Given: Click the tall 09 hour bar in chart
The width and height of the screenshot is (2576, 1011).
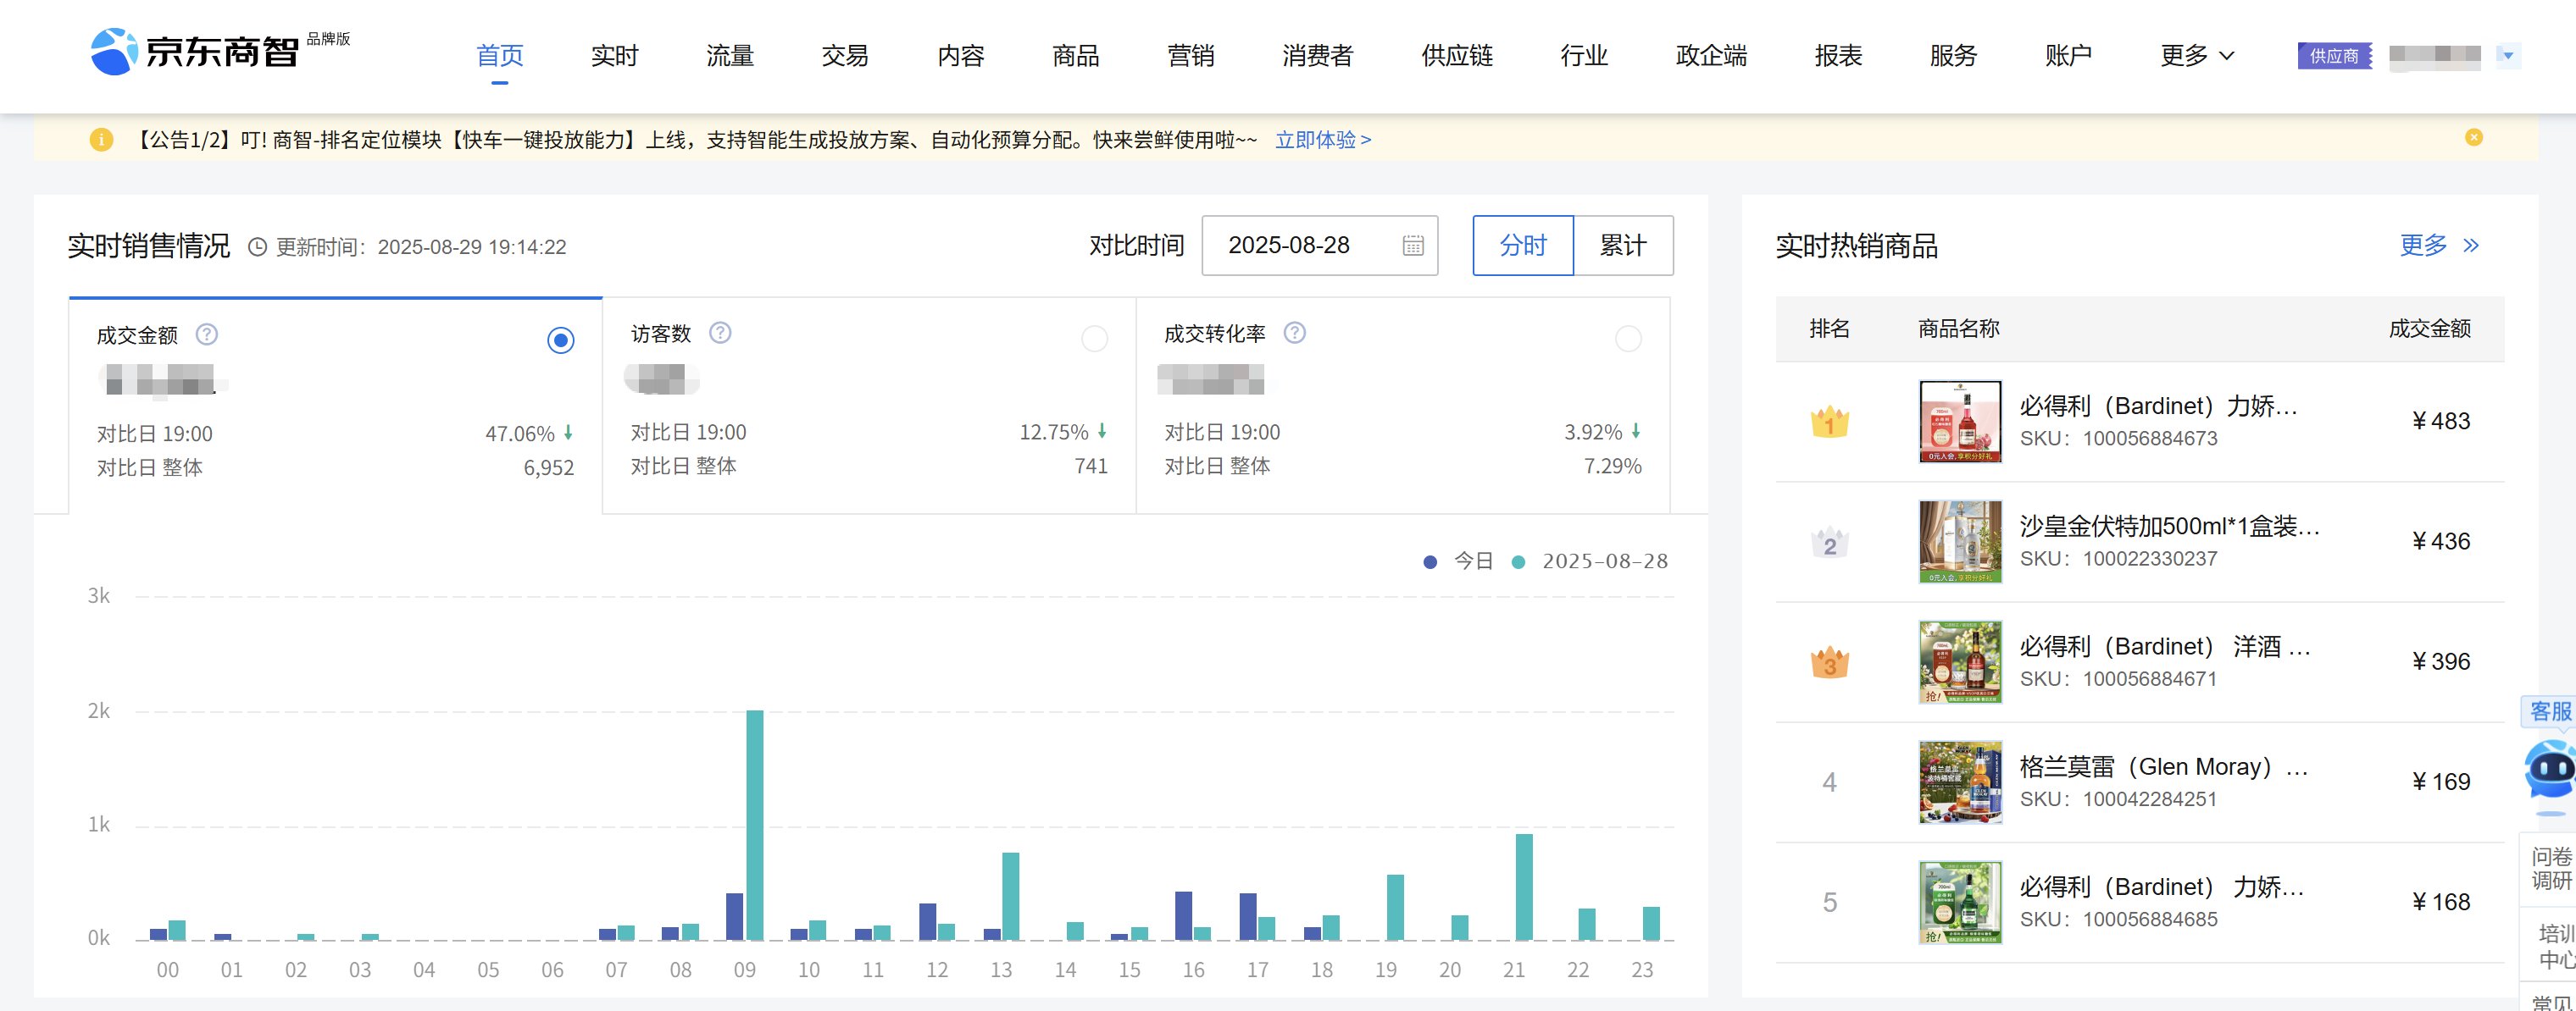Looking at the screenshot, I should pos(755,826).
